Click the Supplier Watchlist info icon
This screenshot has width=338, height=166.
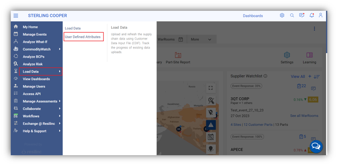265,76
